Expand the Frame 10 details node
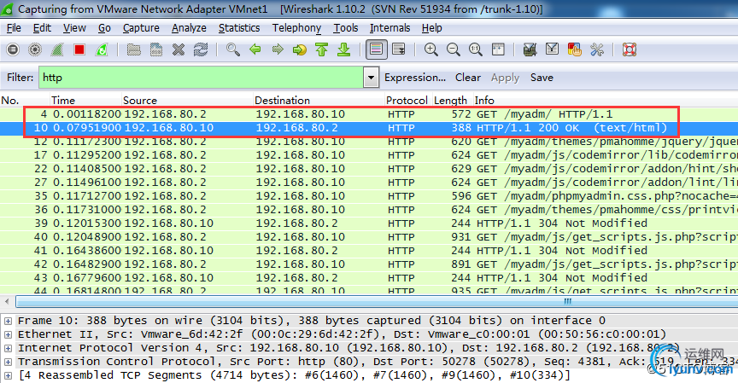Image resolution: width=738 pixels, height=383 pixels. coord(8,321)
